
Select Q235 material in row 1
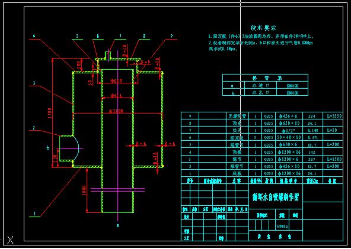(x=269, y=174)
